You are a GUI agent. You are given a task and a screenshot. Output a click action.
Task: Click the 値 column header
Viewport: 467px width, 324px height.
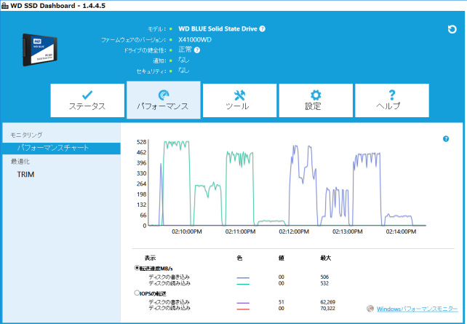tap(282, 258)
